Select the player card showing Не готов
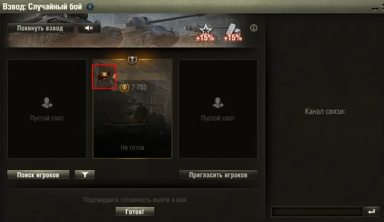Image resolution: width=384 pixels, height=222 pixels. pos(133,109)
